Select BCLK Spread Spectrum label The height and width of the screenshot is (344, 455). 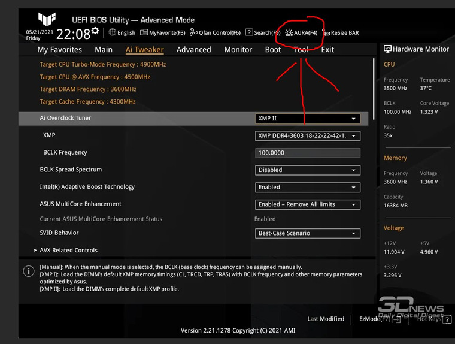click(71, 170)
